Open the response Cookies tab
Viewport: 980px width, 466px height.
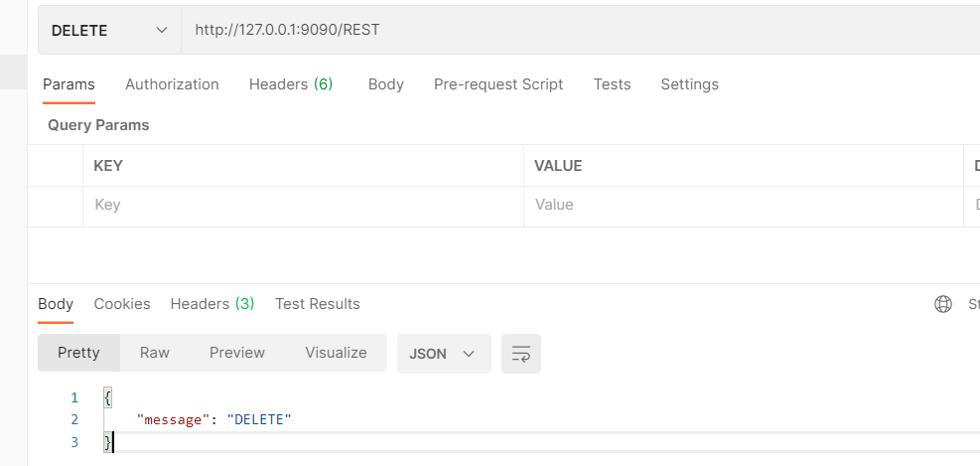tap(122, 304)
